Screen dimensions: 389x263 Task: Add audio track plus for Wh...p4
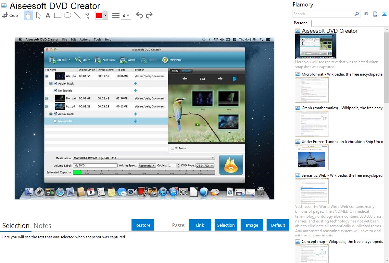coord(135,84)
